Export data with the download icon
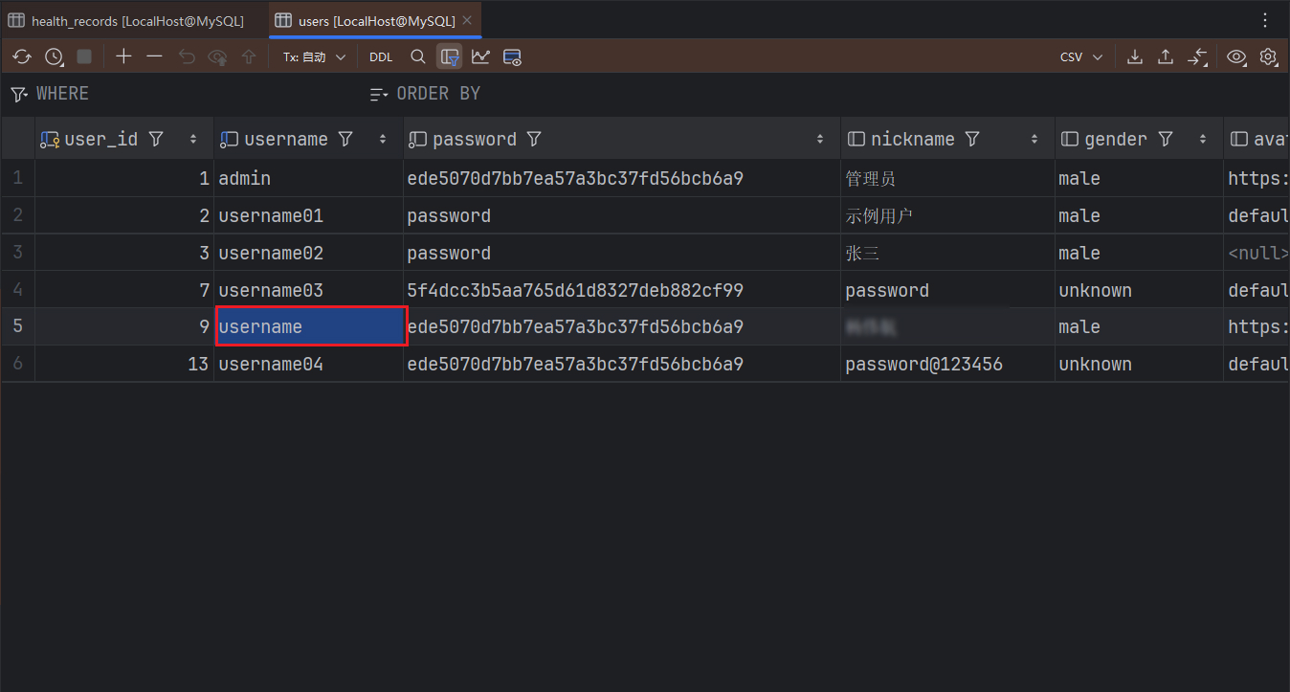Viewport: 1290px width, 692px height. (1135, 56)
